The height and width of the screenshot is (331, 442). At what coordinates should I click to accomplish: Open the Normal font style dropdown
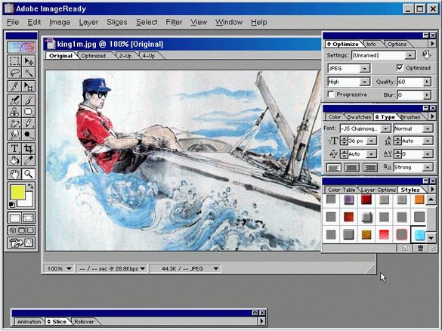point(428,128)
